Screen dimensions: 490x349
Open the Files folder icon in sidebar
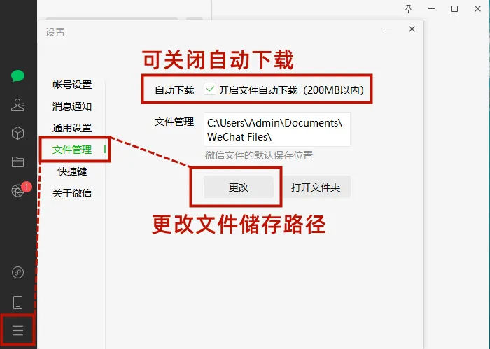click(x=17, y=162)
